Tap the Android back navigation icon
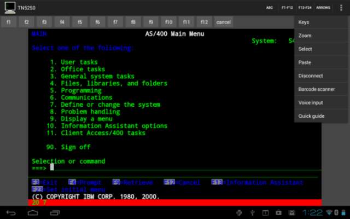 point(11,213)
